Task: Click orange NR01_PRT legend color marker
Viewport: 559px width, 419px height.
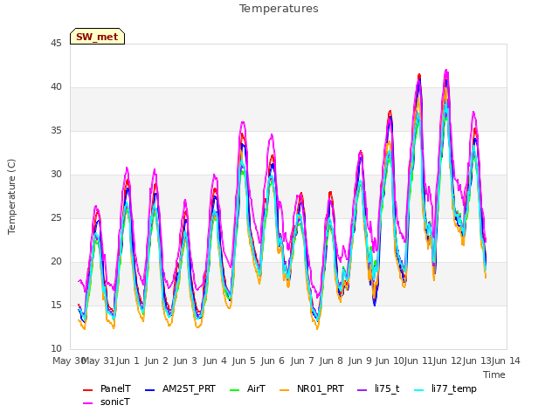Action: point(285,390)
